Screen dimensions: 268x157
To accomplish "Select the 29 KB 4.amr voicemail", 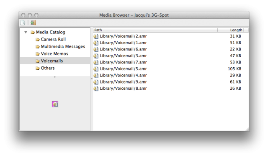I will (x=171, y=75).
